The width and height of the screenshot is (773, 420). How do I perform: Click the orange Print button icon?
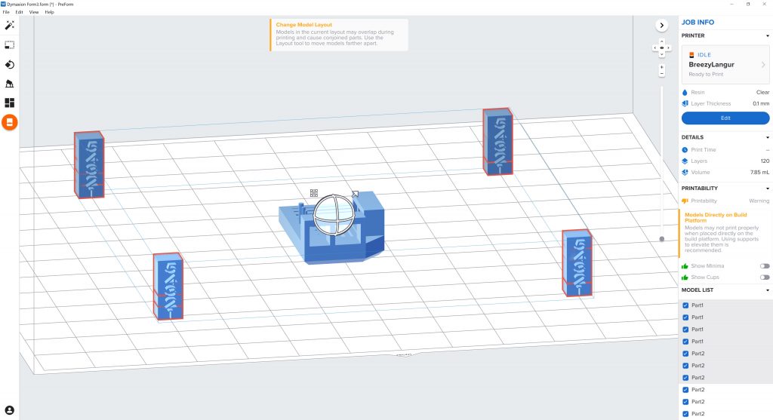pos(9,122)
